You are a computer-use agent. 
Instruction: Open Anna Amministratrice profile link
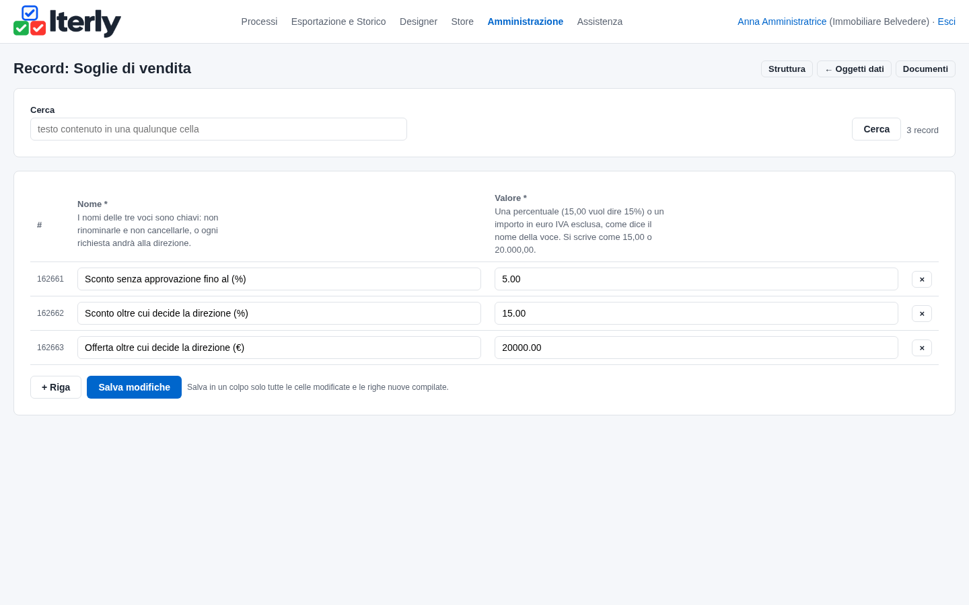click(x=782, y=22)
